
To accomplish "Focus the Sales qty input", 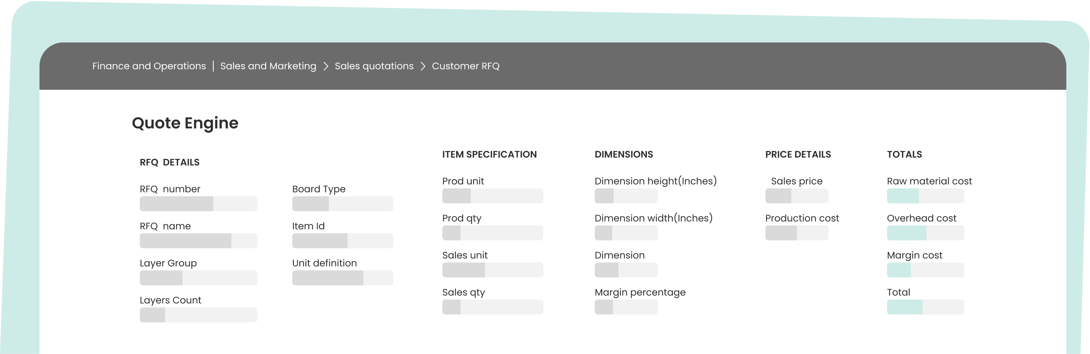I will point(492,307).
